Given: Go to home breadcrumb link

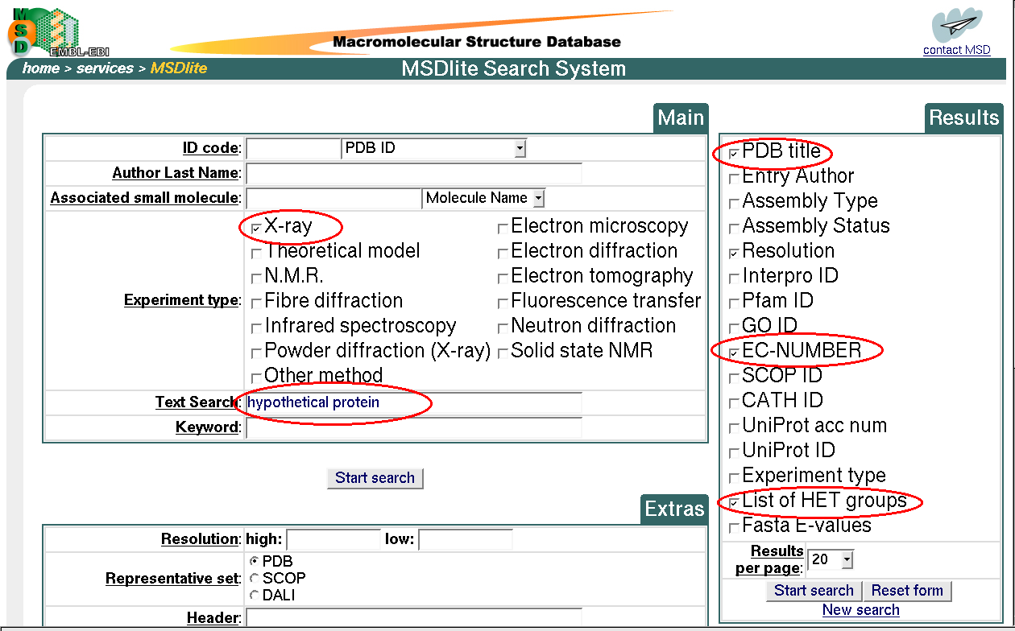Looking at the screenshot, I should tap(40, 68).
